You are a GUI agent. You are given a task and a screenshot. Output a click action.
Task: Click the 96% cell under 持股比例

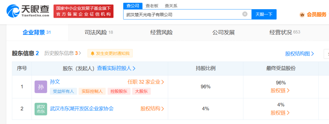pos(206,87)
